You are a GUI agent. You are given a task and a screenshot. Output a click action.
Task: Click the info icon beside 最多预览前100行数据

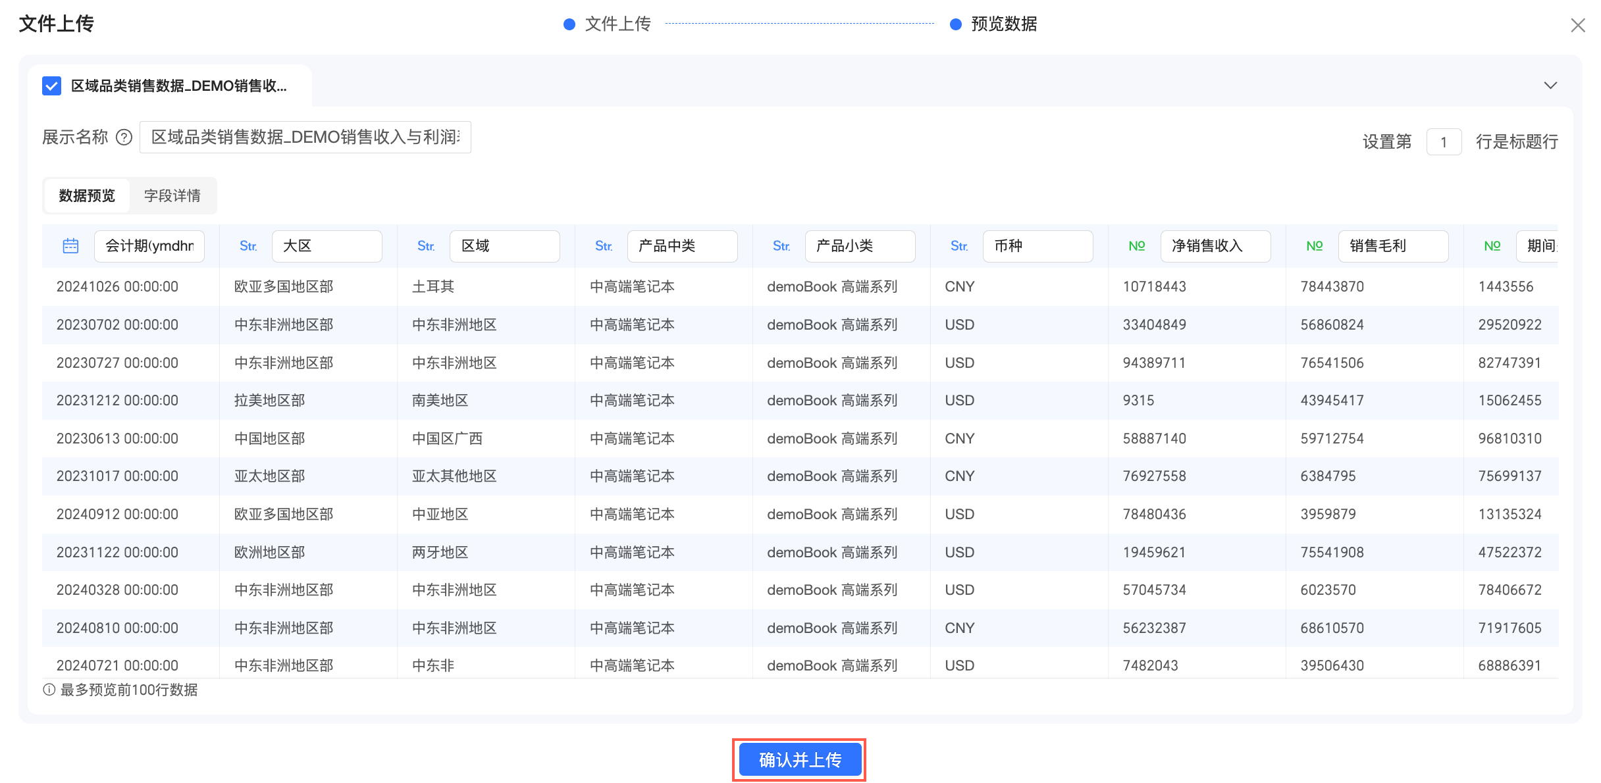[x=49, y=690]
